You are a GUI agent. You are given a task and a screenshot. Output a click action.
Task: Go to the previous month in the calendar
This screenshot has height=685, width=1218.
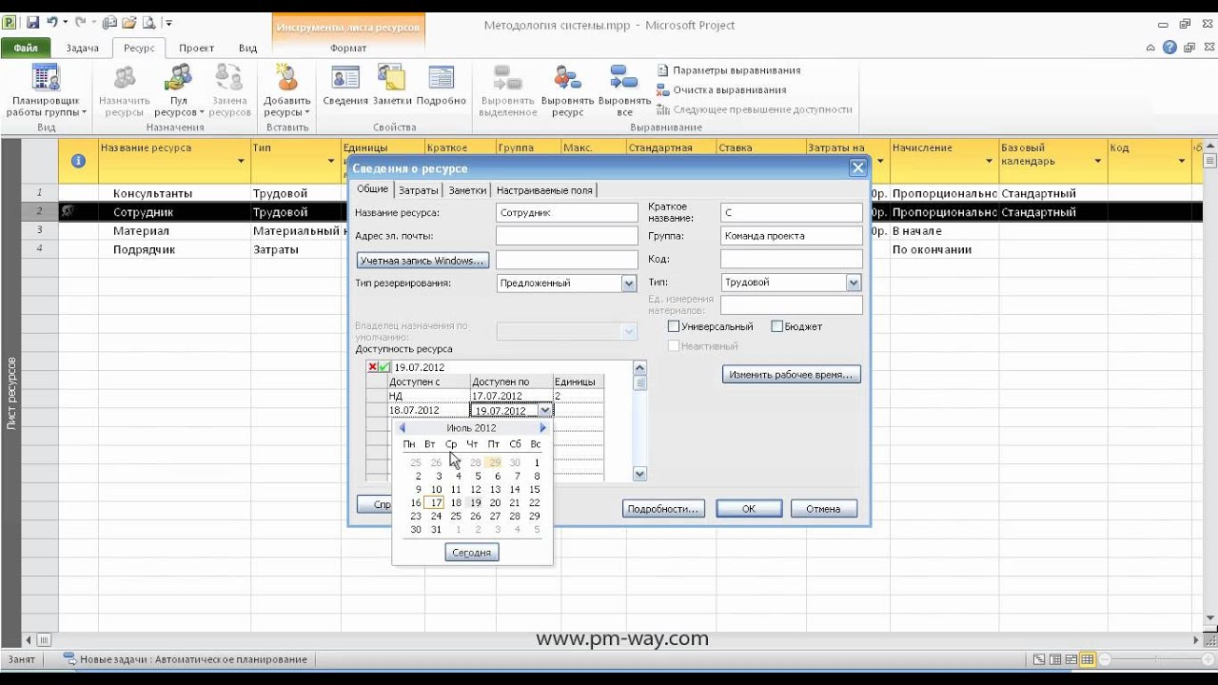403,428
